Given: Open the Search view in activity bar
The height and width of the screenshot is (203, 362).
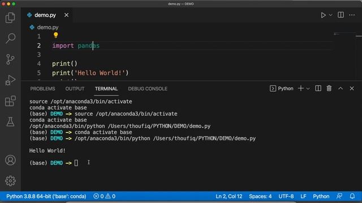Looking at the screenshot, I should tap(10, 38).
